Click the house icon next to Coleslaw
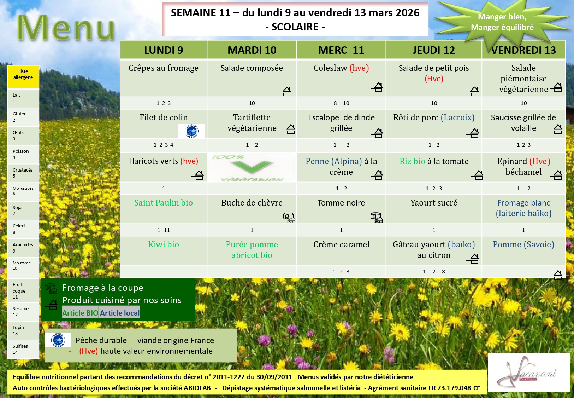Viewport: 574px width, 398px height. [378, 87]
